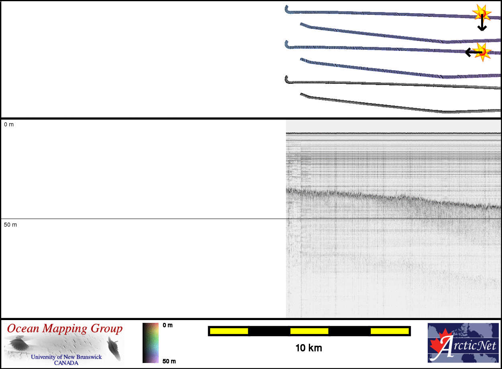502x369 pixels.
Task: Click the hooked left end of the topmost track
Action: click(x=287, y=9)
